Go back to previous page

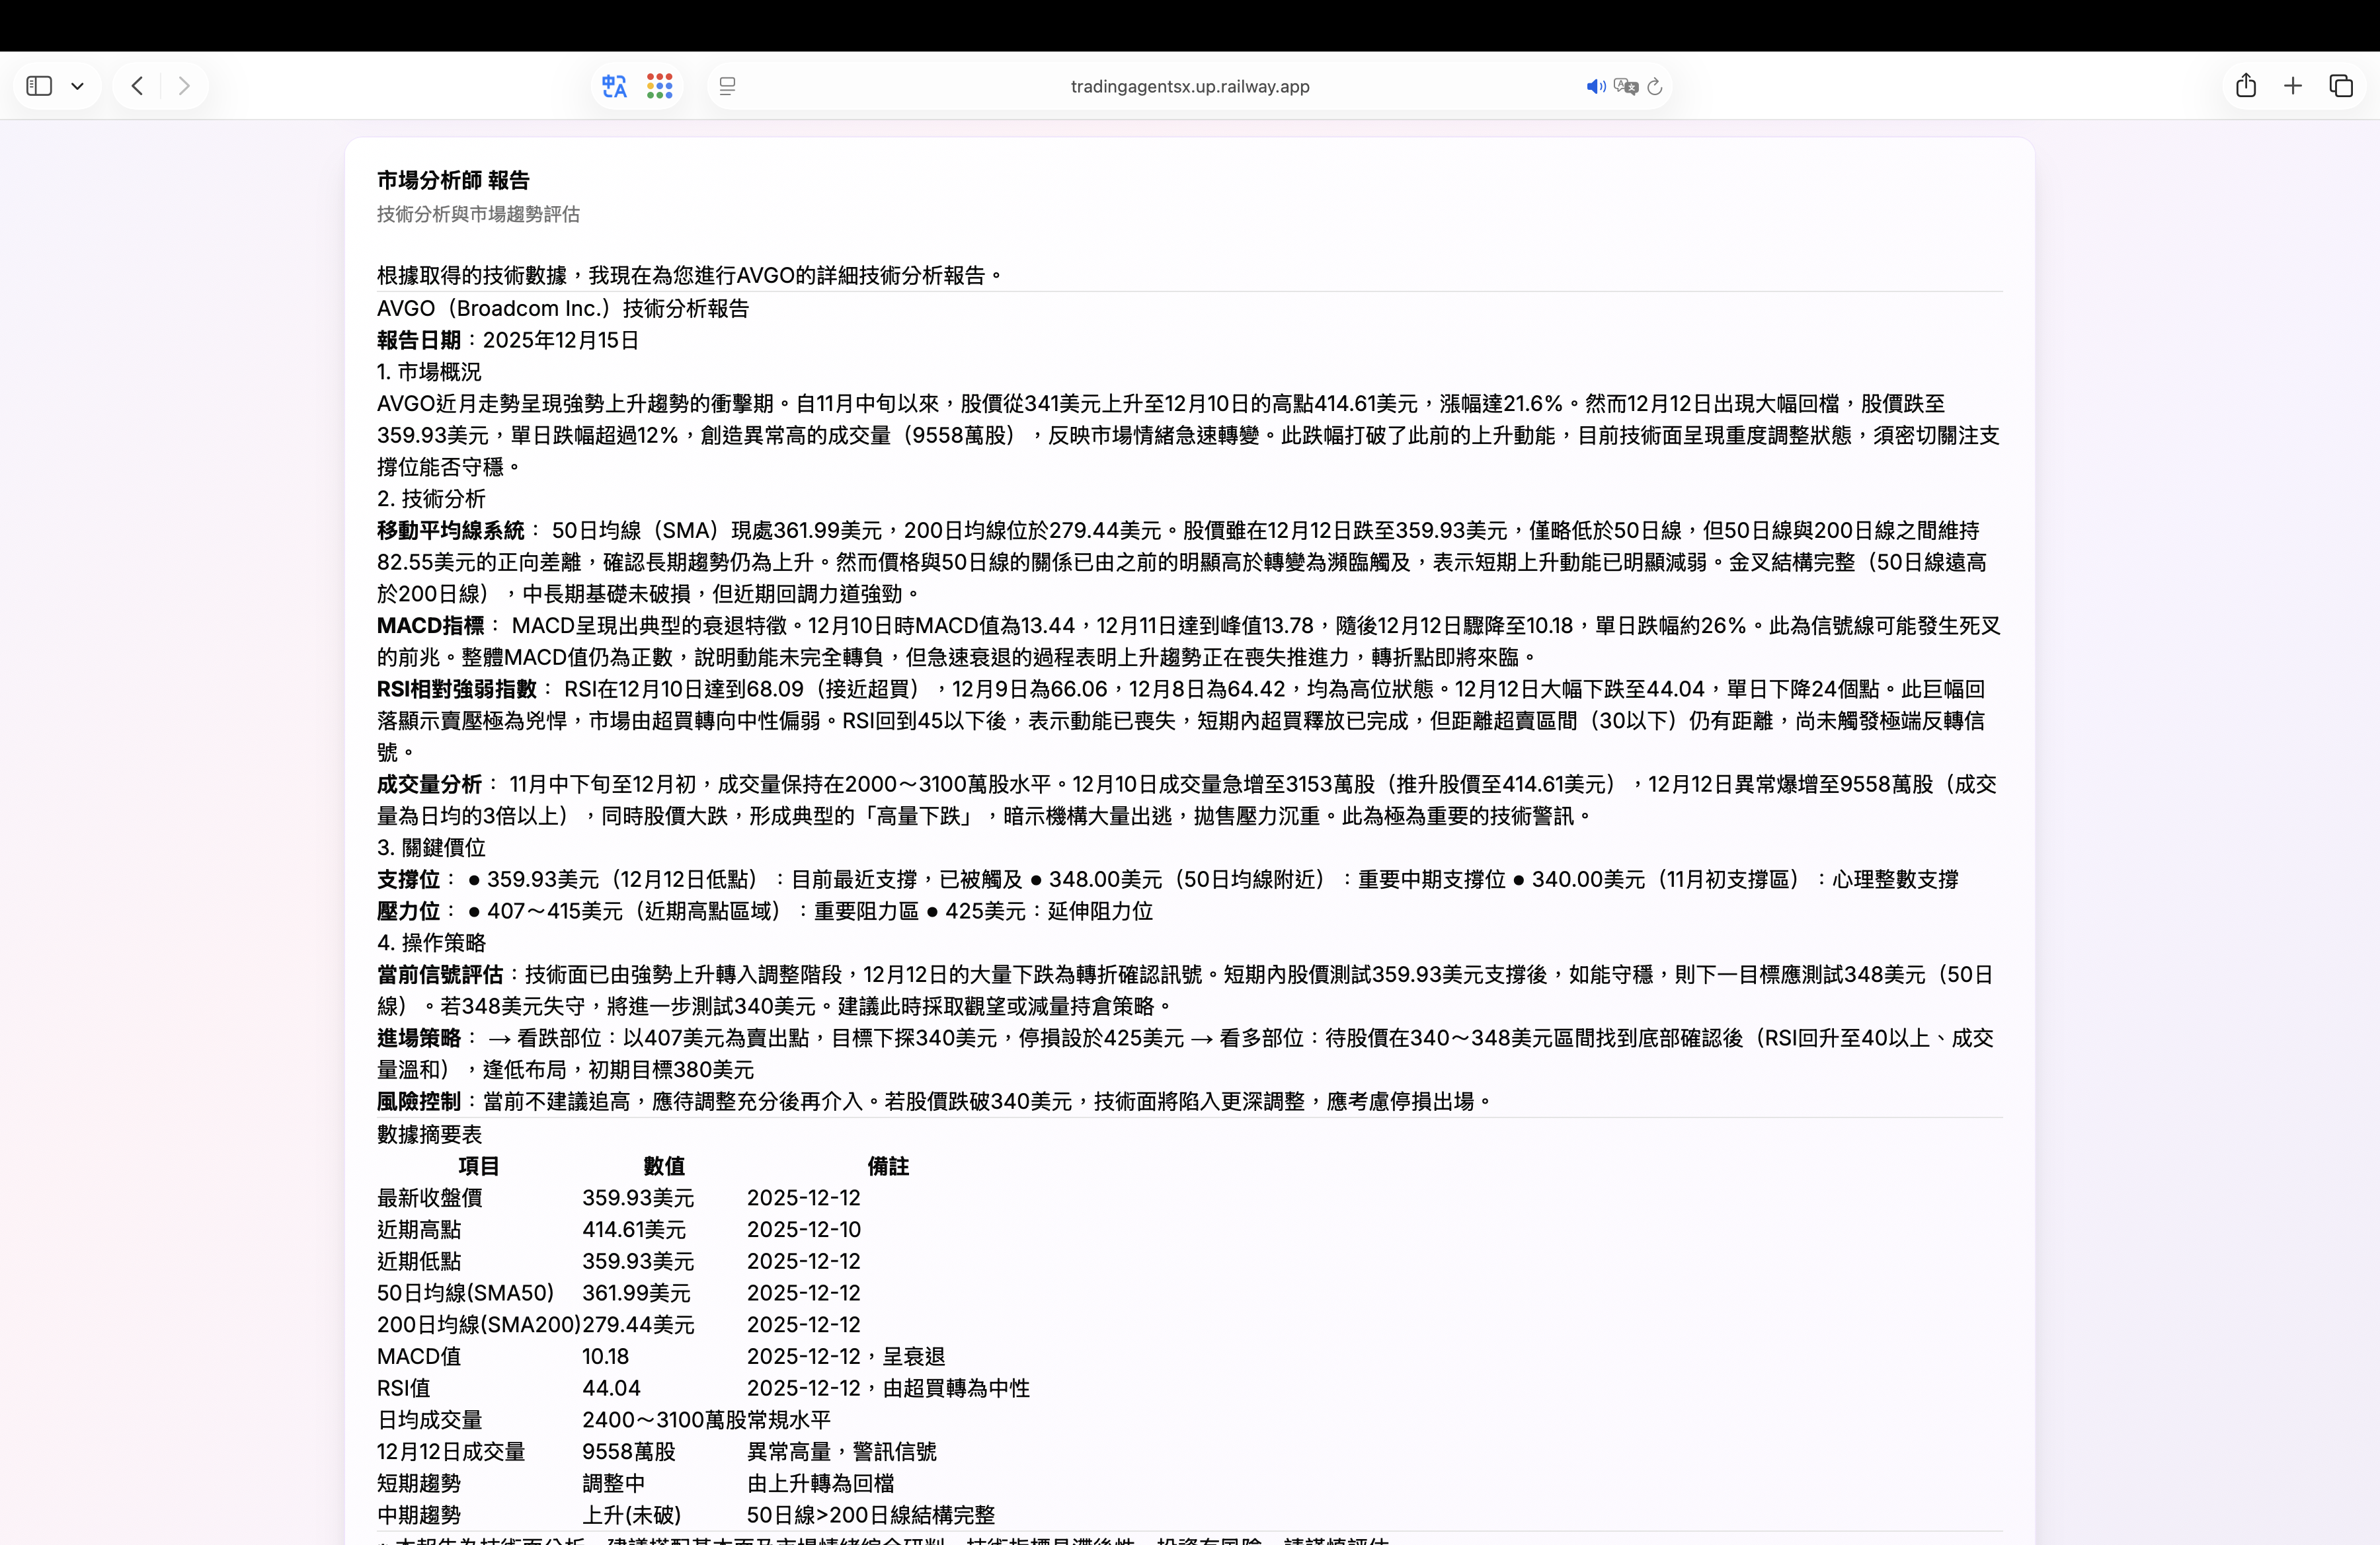coord(138,86)
